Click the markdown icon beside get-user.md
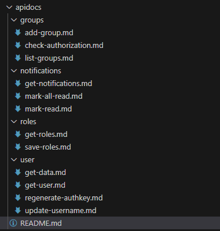The width and height of the screenshot is (220, 231). [x=18, y=185]
